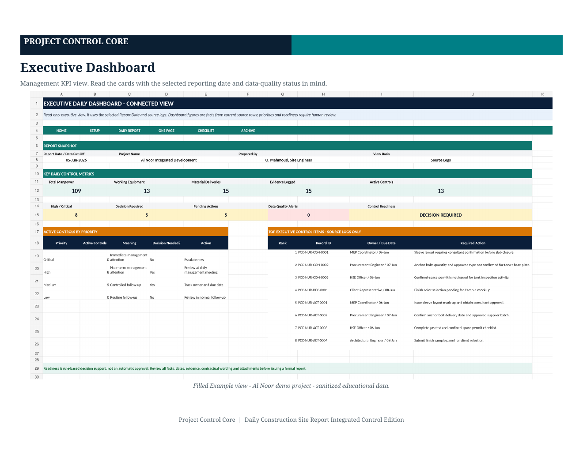
Task: Select the Critical priority row label
Action: click(x=49, y=260)
